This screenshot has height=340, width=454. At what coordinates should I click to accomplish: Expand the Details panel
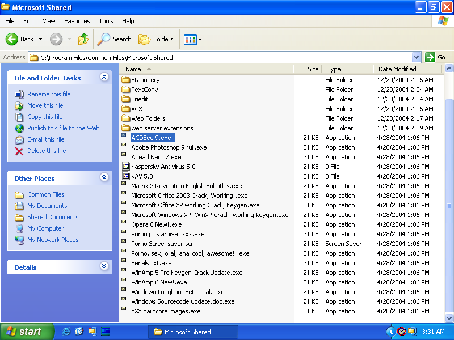[x=104, y=266]
